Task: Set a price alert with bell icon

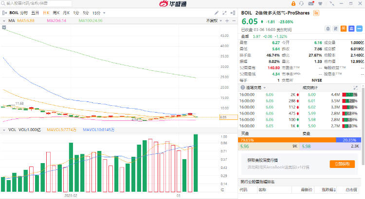Action: 328,29
